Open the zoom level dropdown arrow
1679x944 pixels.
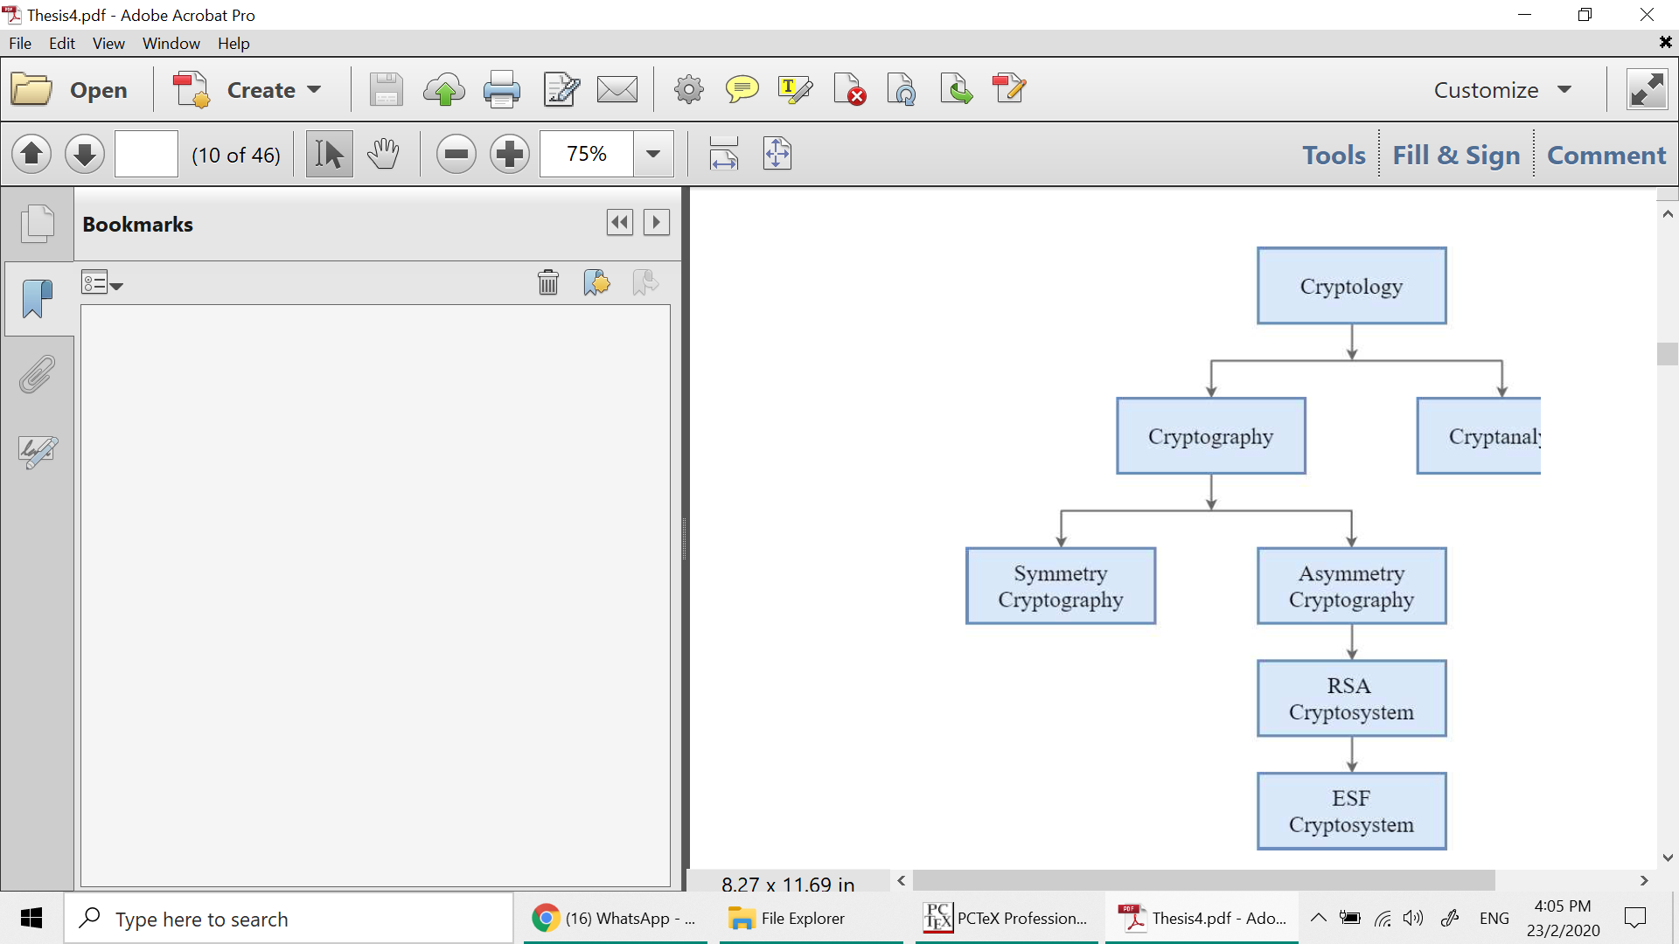(x=653, y=155)
